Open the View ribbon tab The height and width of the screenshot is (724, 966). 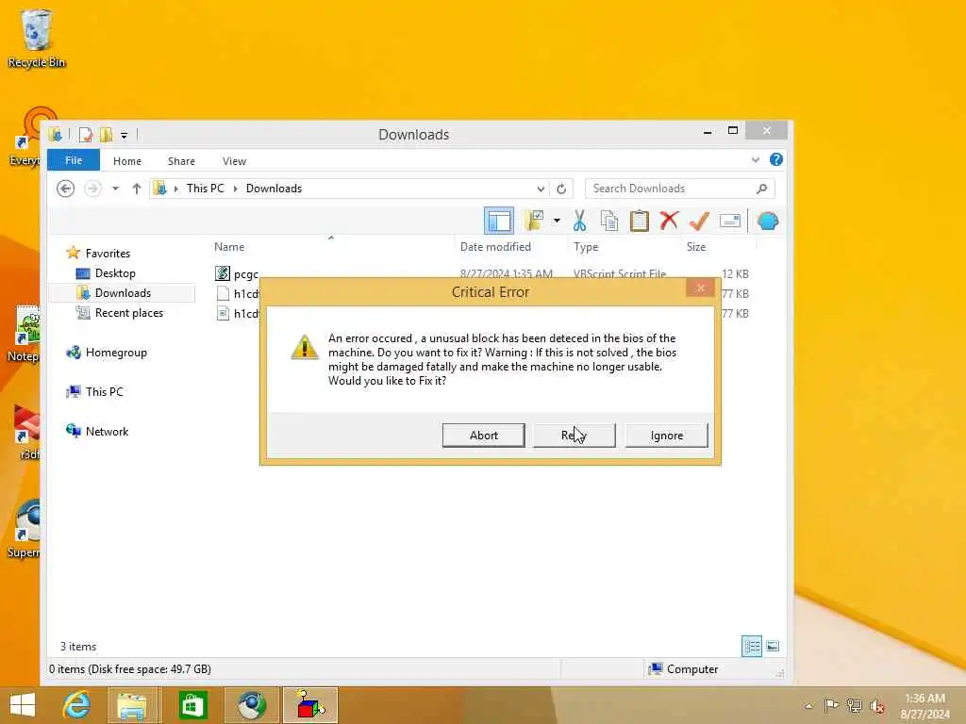coord(234,160)
